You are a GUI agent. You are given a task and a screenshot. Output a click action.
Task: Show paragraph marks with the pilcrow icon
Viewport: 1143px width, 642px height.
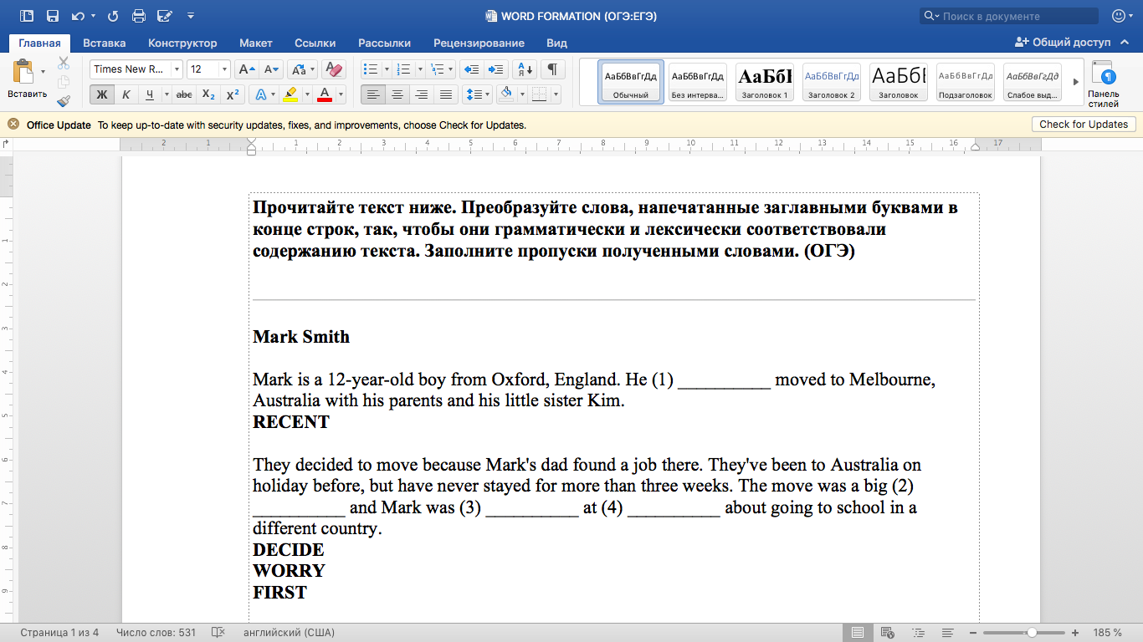click(x=551, y=69)
